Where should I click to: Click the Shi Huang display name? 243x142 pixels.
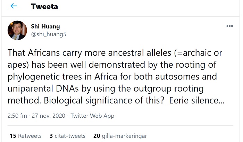[44, 27]
